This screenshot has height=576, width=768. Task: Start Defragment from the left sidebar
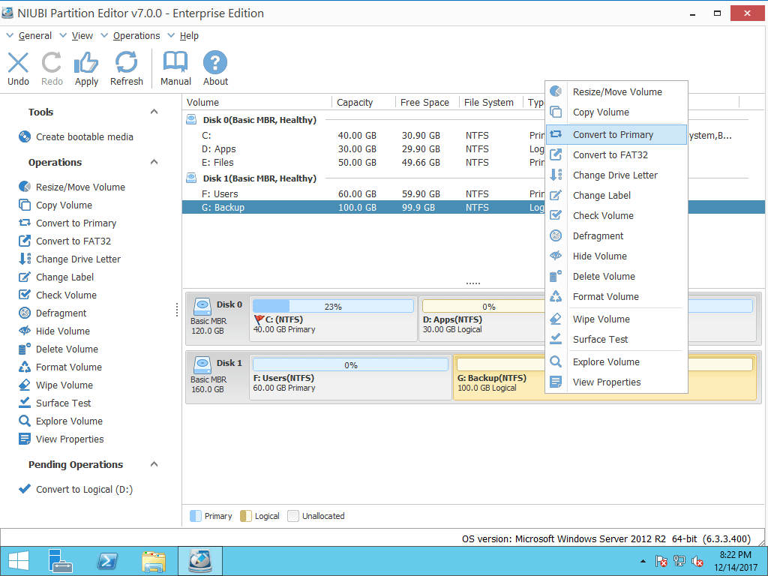(52, 313)
